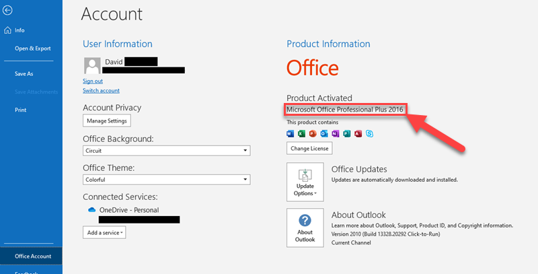Click the Office Updates heading
Viewport: 538px width, 274px height.
(x=359, y=169)
